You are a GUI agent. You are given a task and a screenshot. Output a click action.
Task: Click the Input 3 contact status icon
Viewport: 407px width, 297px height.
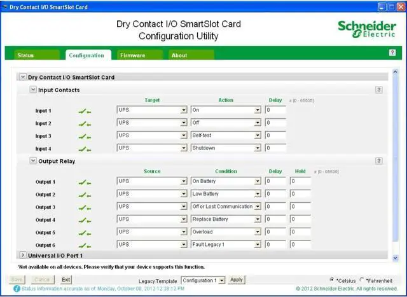[x=84, y=136]
